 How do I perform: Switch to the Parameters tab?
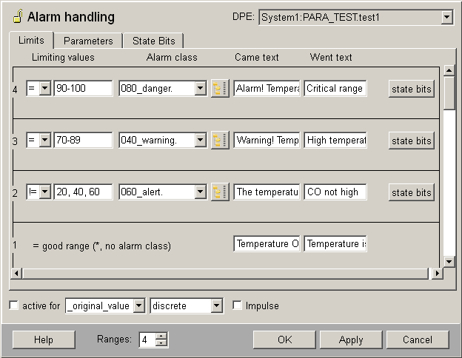(x=88, y=41)
